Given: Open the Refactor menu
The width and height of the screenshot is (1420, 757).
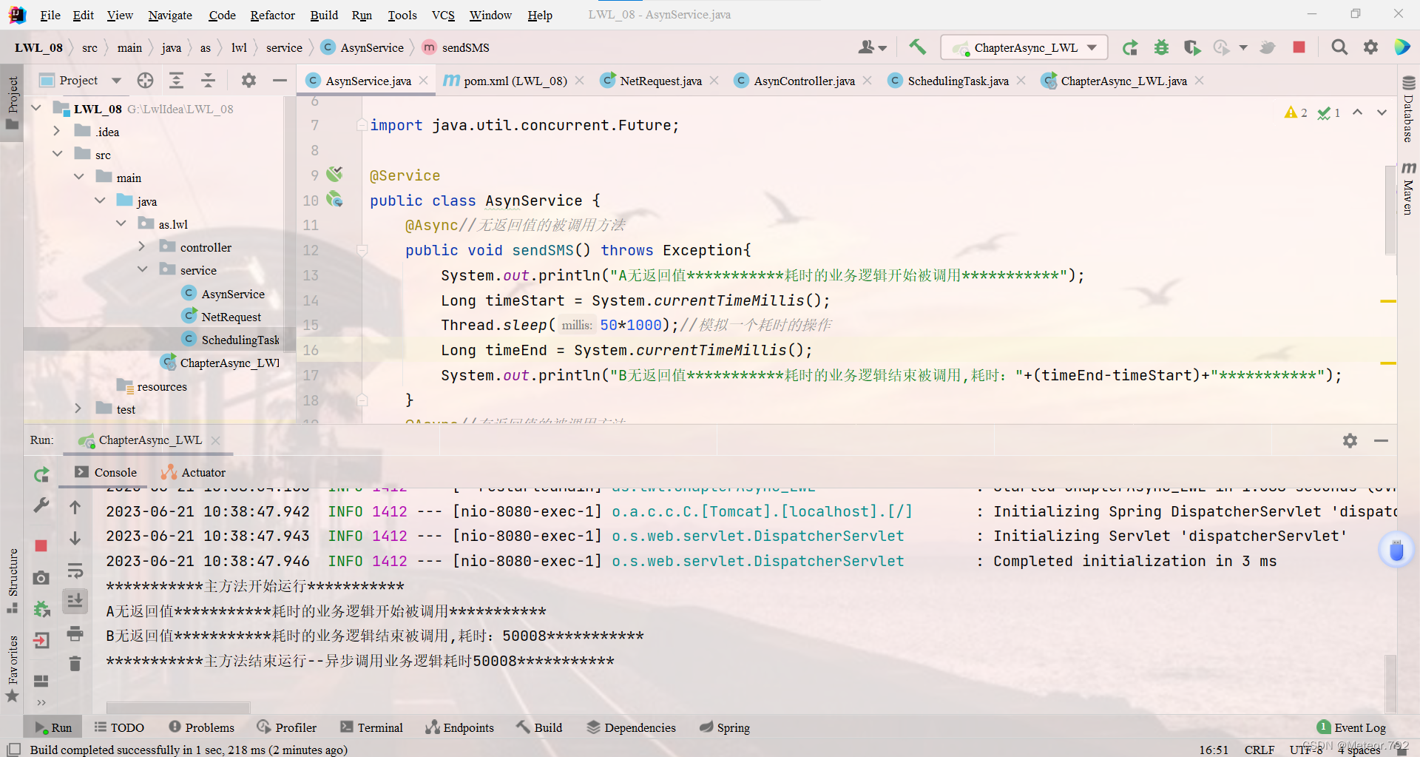Looking at the screenshot, I should [272, 15].
